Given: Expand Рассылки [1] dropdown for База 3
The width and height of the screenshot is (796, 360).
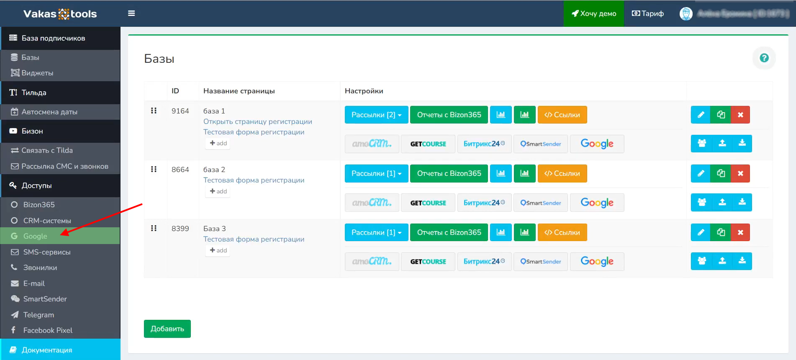Looking at the screenshot, I should [x=376, y=232].
